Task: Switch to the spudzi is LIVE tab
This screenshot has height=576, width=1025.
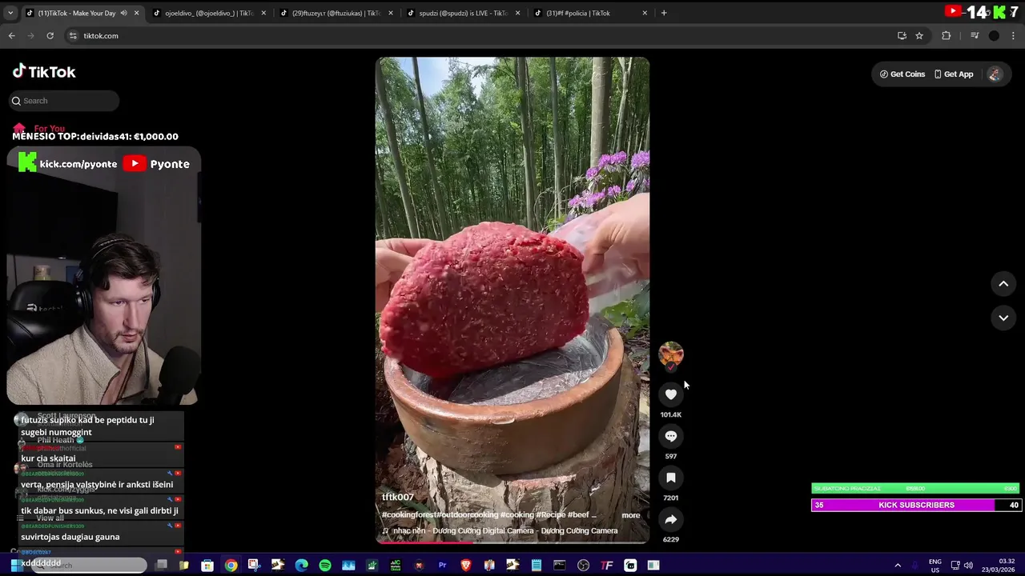Action: 462,13
